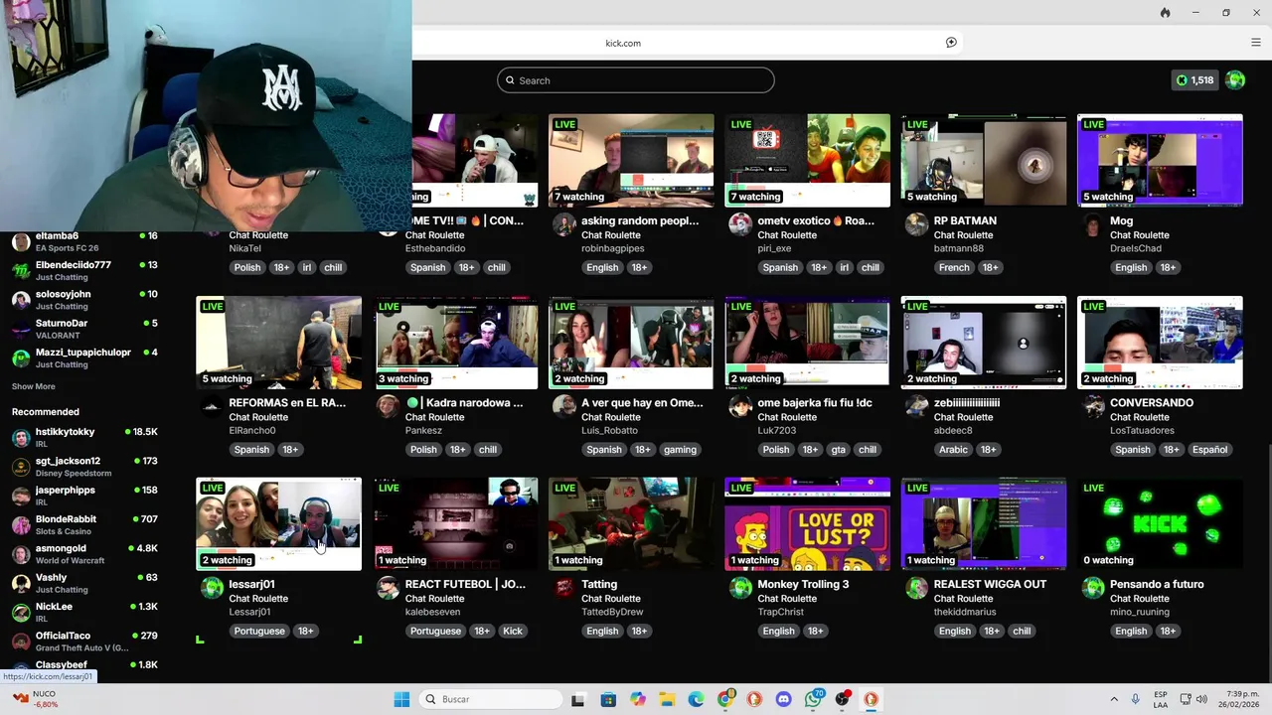Viewport: 1272px width, 715px height.
Task: Show hidden system tray icons
Action: click(x=1114, y=699)
